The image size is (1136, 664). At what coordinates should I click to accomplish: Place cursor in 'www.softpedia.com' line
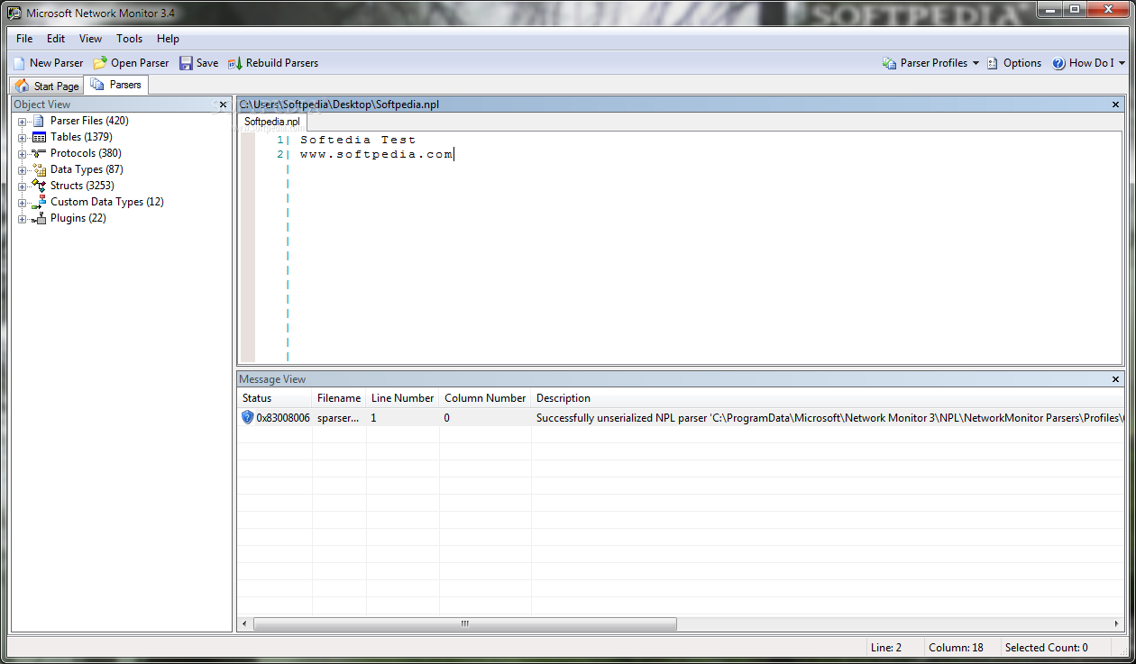[x=376, y=154]
